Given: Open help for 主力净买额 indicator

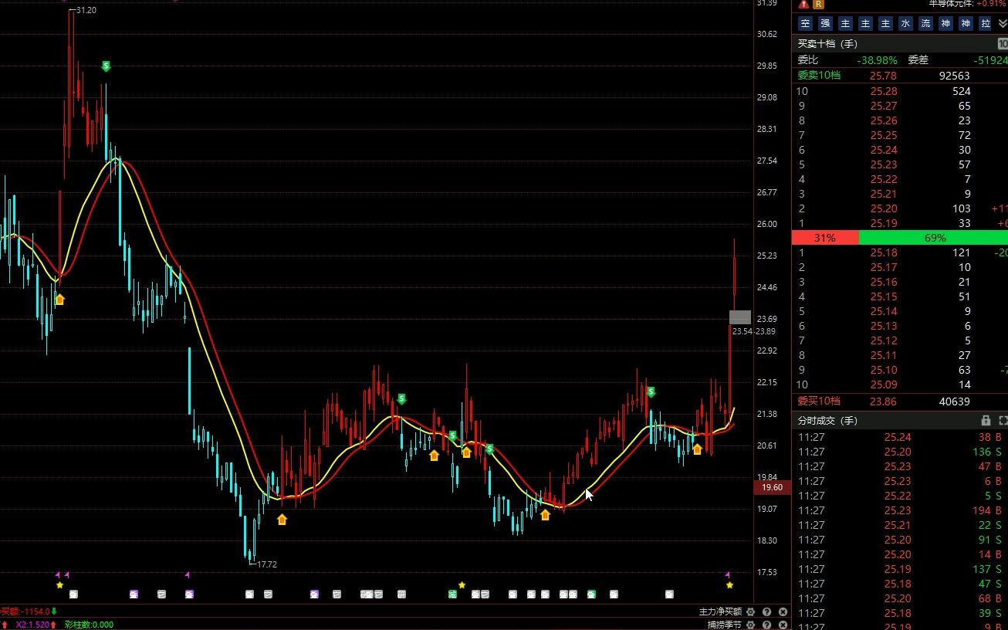Looking at the screenshot, I should [766, 612].
